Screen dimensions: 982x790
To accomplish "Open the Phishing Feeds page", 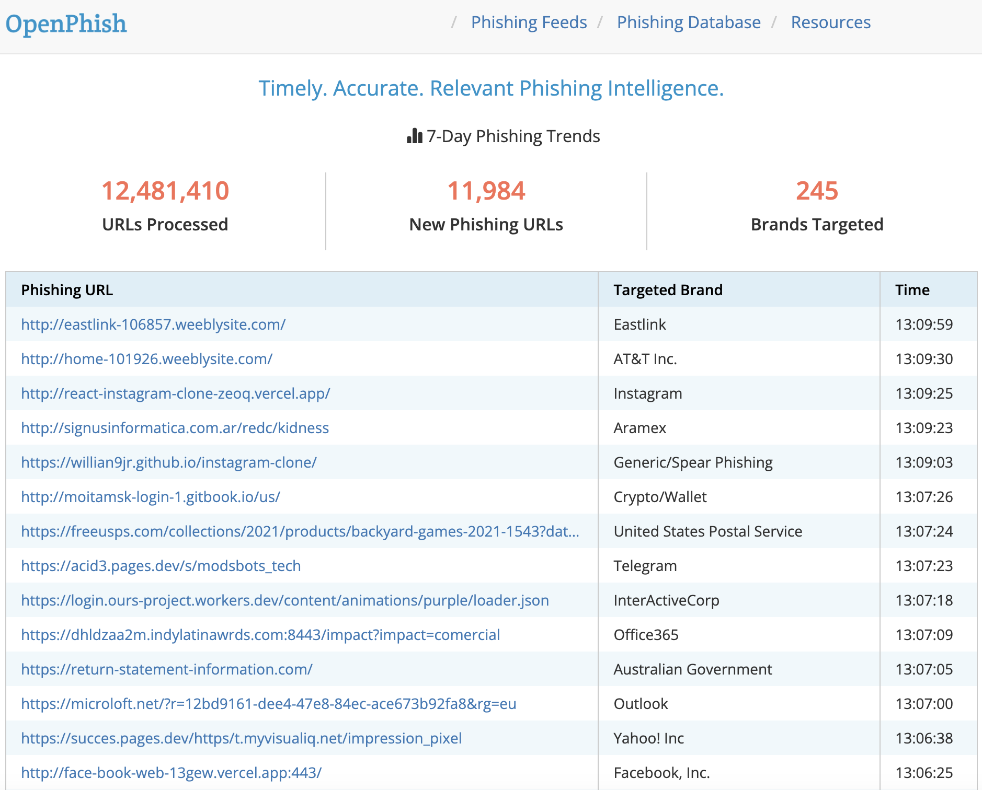I will point(528,22).
